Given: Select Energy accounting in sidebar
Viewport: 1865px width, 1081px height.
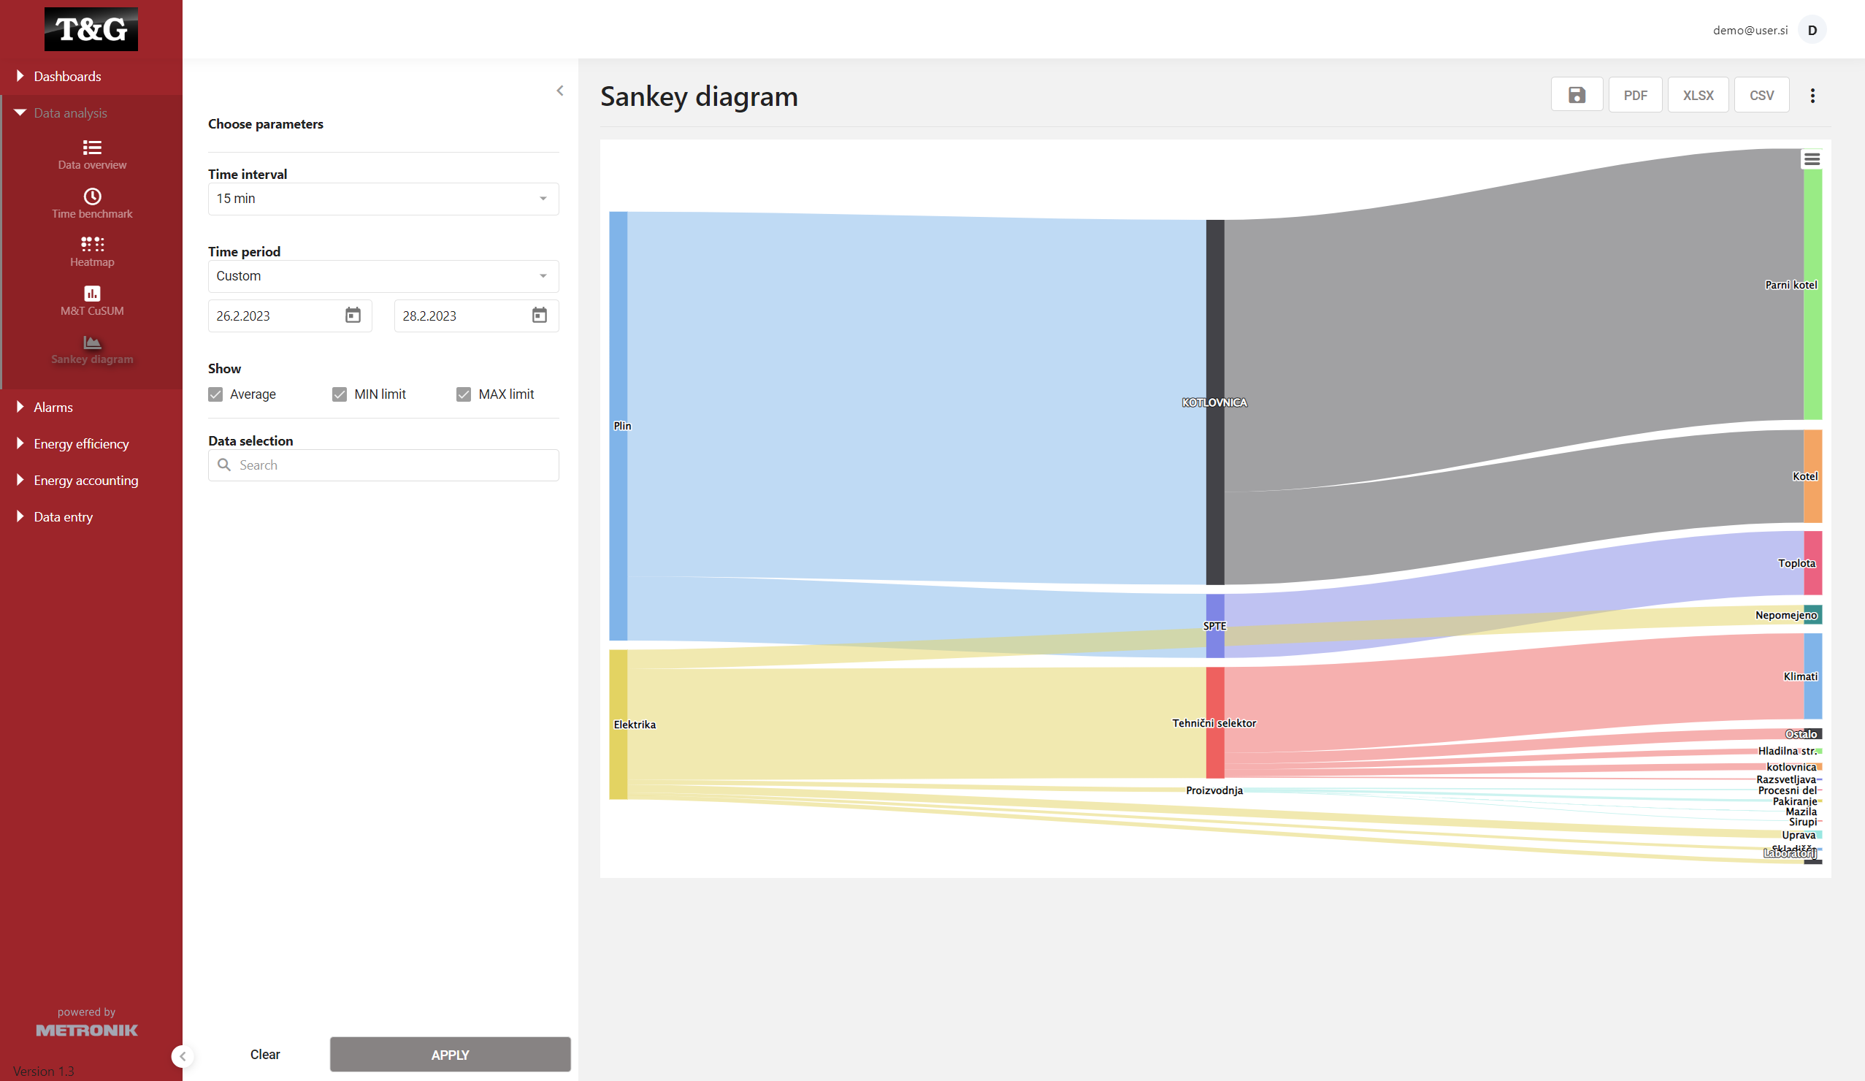Looking at the screenshot, I should [85, 478].
